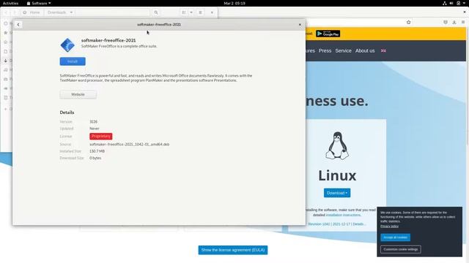The width and height of the screenshot is (469, 263).
Task: Show the license agreement (EULA)
Action: (x=233, y=250)
